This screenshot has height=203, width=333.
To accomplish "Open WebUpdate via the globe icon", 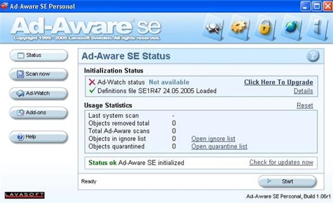I will [291, 28].
